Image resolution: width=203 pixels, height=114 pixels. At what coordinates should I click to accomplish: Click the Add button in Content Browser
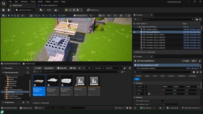coord(38,68)
